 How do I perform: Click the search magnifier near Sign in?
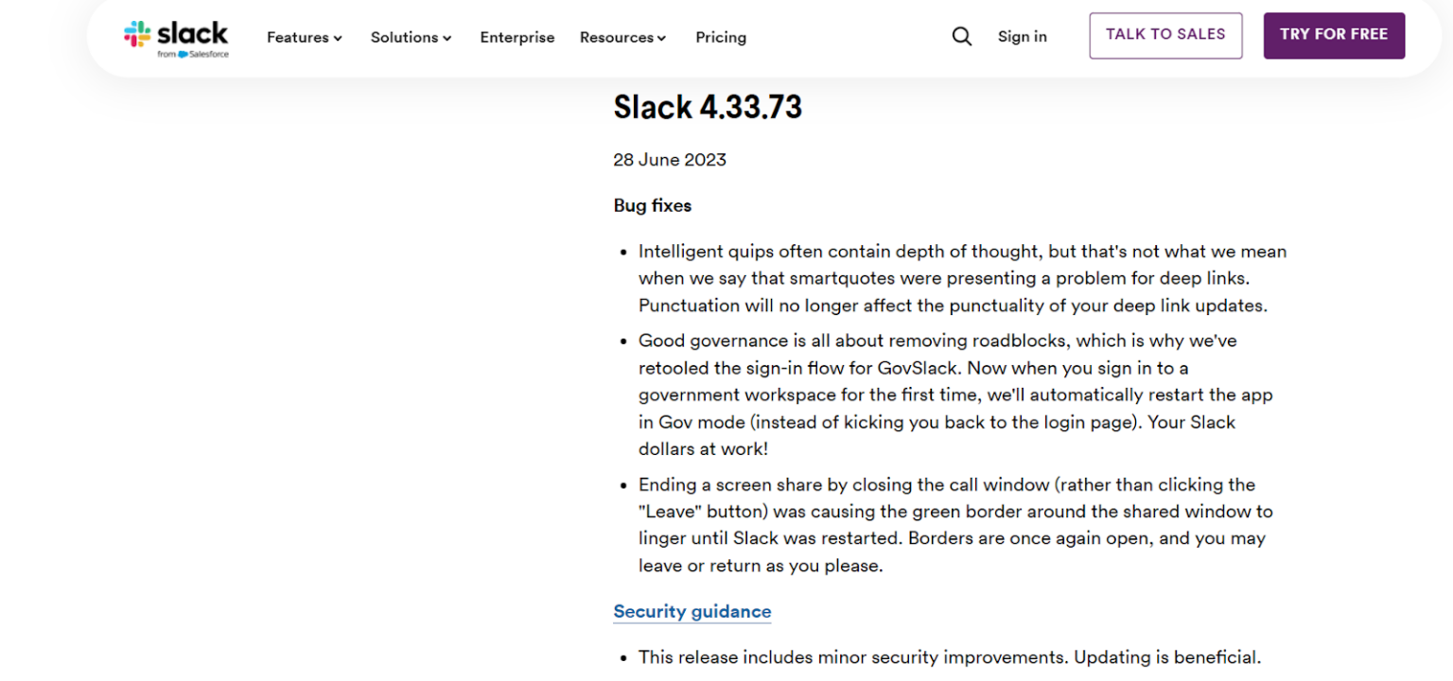[x=962, y=36]
